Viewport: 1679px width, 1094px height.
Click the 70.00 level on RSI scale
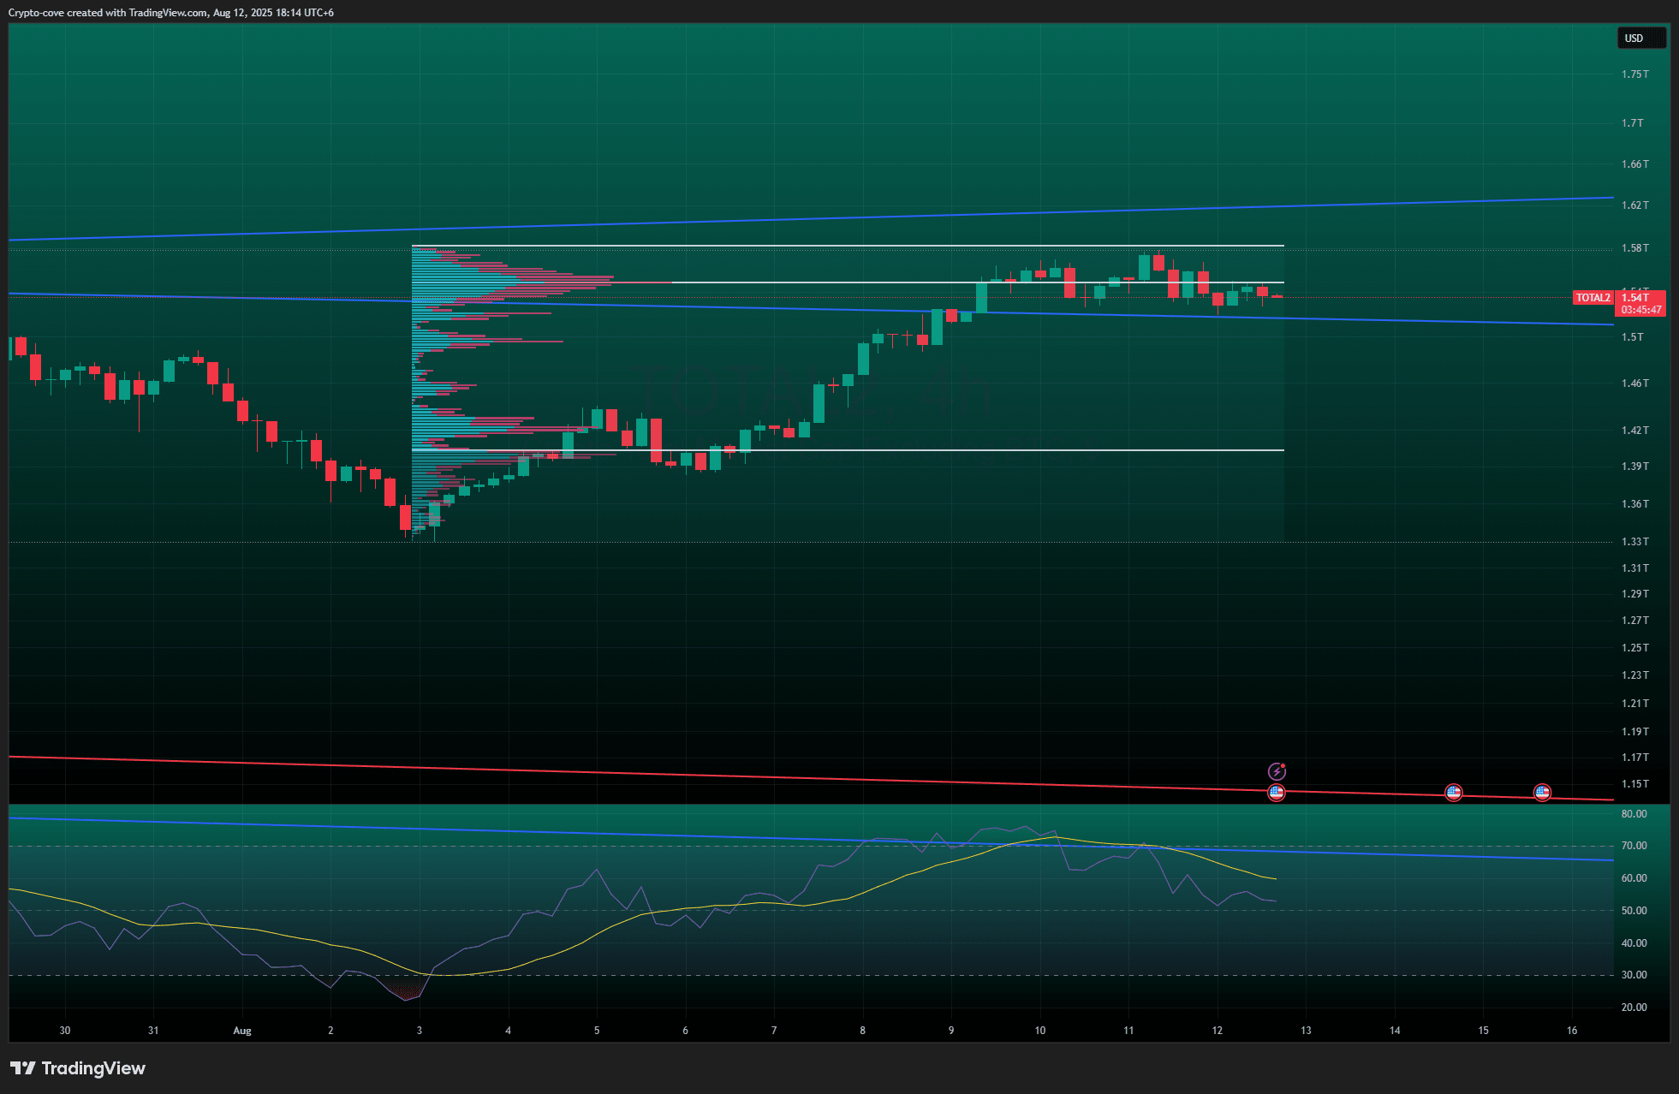coord(1634,846)
